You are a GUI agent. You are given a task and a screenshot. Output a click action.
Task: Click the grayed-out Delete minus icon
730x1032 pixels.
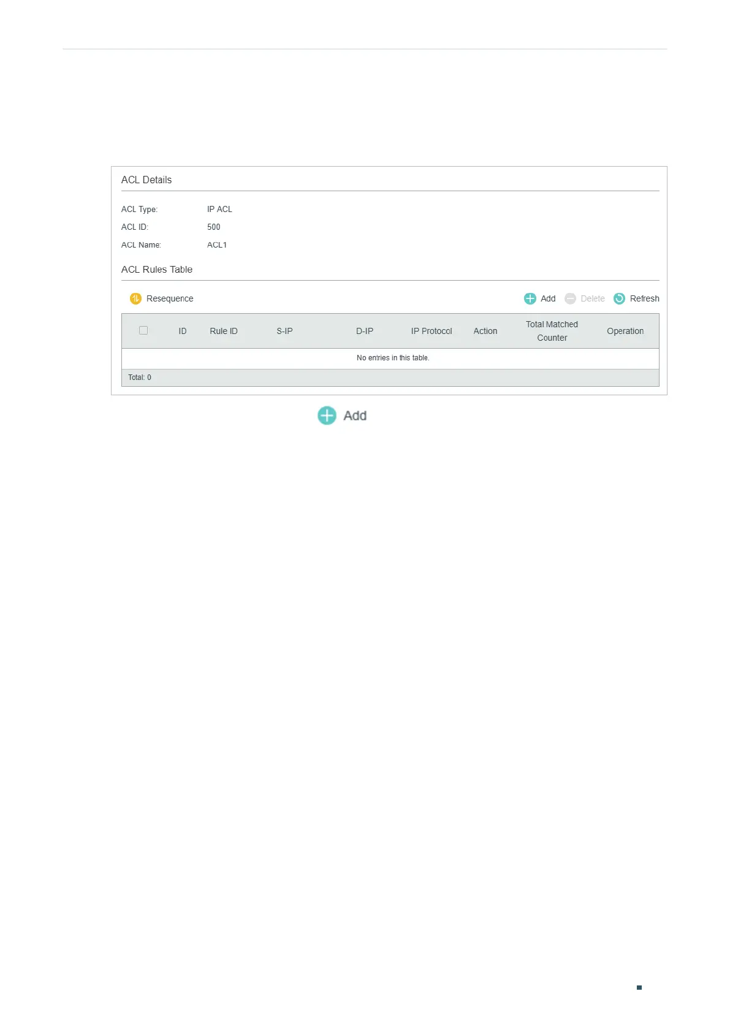click(x=570, y=298)
